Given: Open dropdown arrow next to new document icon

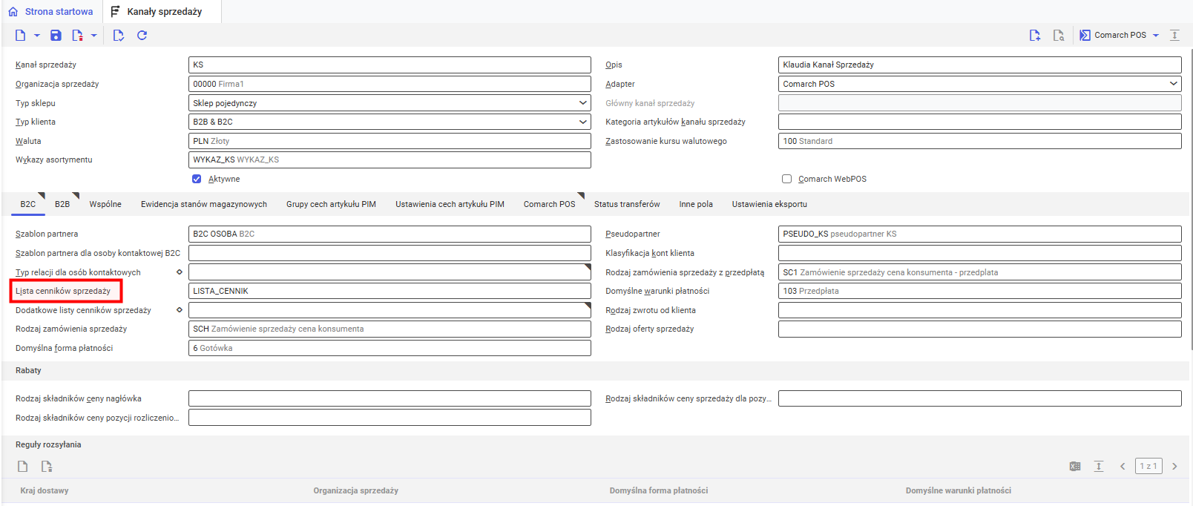Looking at the screenshot, I should [36, 35].
